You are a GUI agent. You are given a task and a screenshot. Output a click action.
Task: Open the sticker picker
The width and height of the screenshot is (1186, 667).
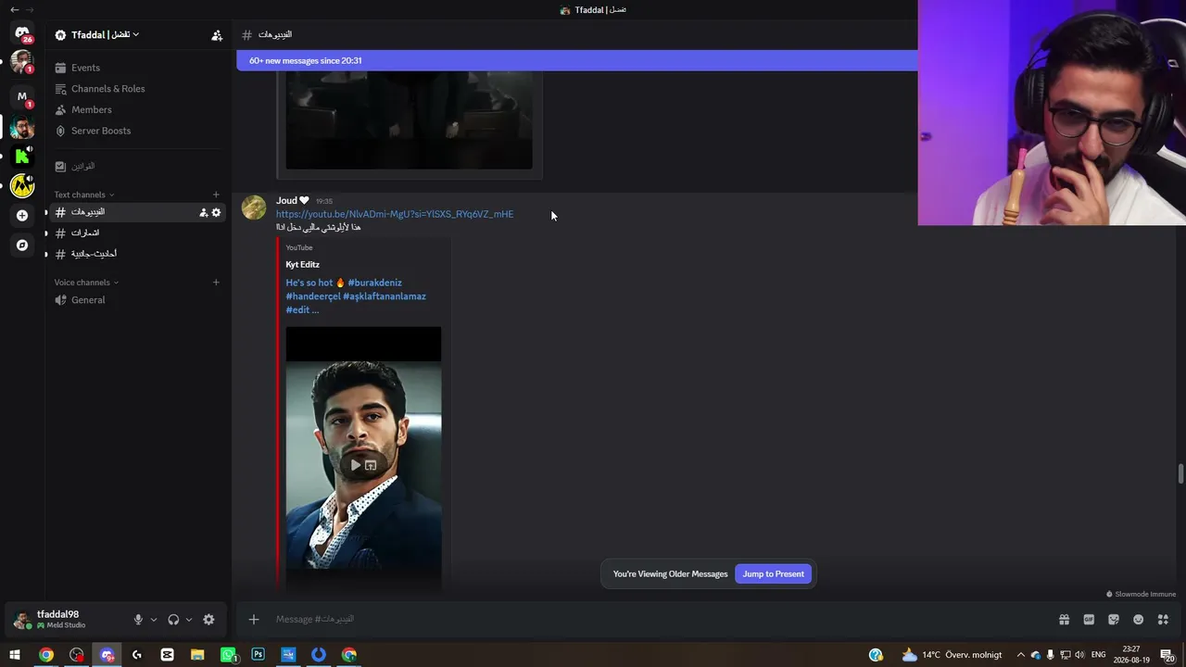(1114, 620)
